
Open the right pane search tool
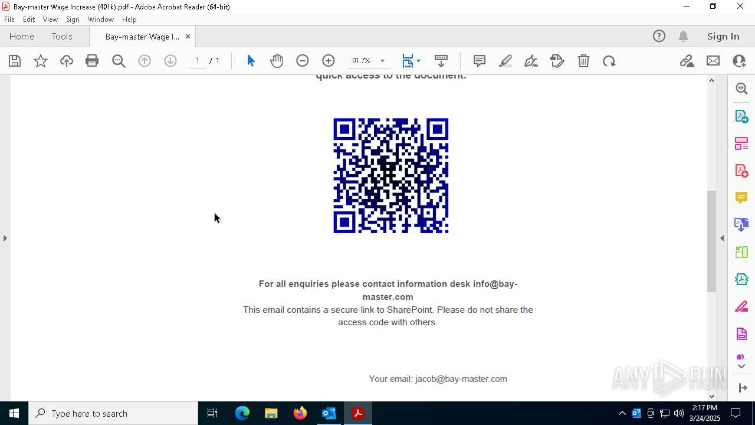point(741,89)
